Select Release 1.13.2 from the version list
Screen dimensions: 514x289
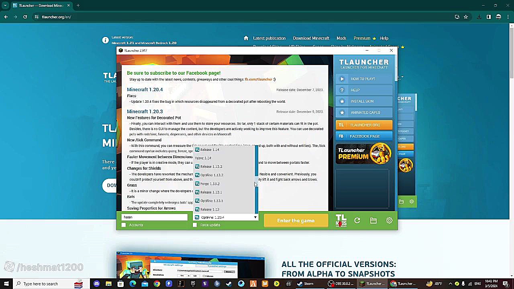(x=224, y=167)
